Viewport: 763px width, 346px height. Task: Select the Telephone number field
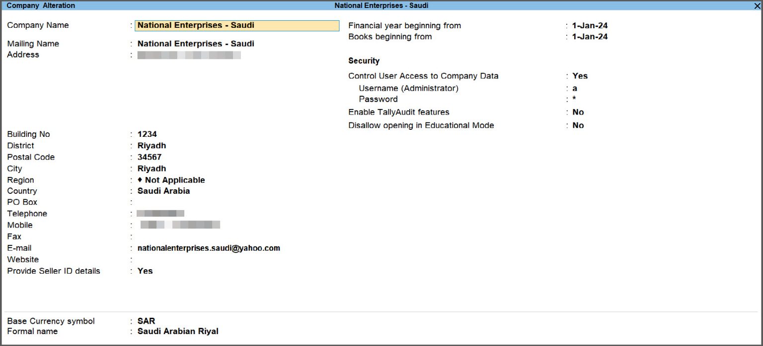click(159, 213)
